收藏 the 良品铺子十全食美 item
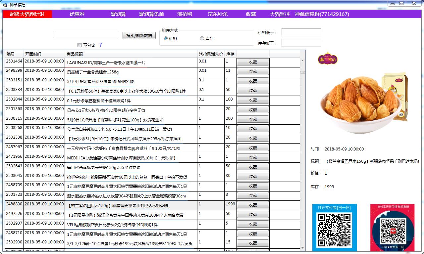This screenshot has height=254, width=424. coord(253,71)
